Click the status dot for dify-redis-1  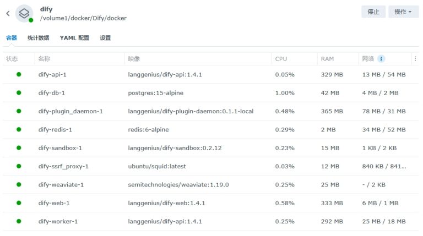coord(19,129)
